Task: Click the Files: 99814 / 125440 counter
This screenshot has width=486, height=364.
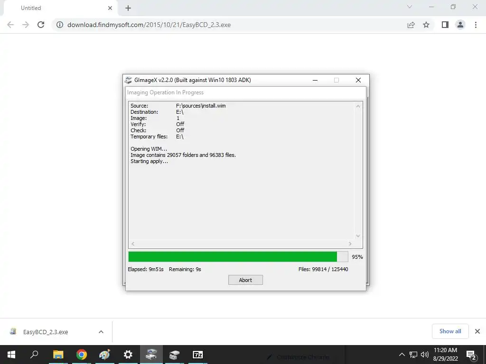Action: click(x=323, y=269)
